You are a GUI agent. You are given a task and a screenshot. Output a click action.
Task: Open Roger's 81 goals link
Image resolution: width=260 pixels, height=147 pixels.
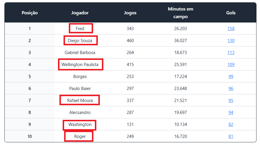click(x=231, y=136)
